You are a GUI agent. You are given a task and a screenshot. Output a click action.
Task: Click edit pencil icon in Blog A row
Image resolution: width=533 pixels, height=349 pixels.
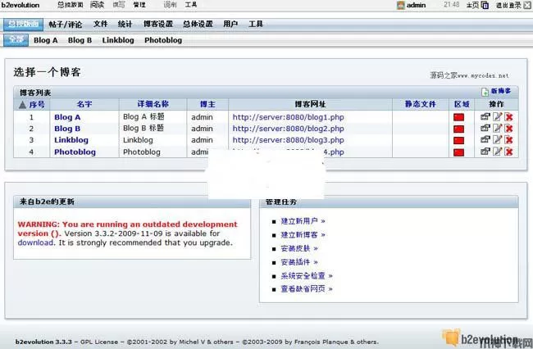[x=497, y=117]
